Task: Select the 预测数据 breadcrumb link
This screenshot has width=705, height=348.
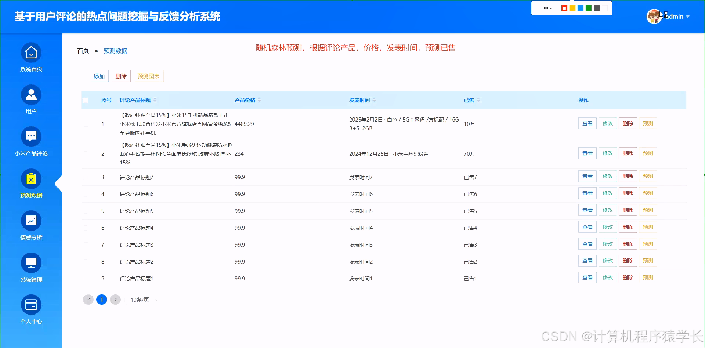Action: pos(115,51)
